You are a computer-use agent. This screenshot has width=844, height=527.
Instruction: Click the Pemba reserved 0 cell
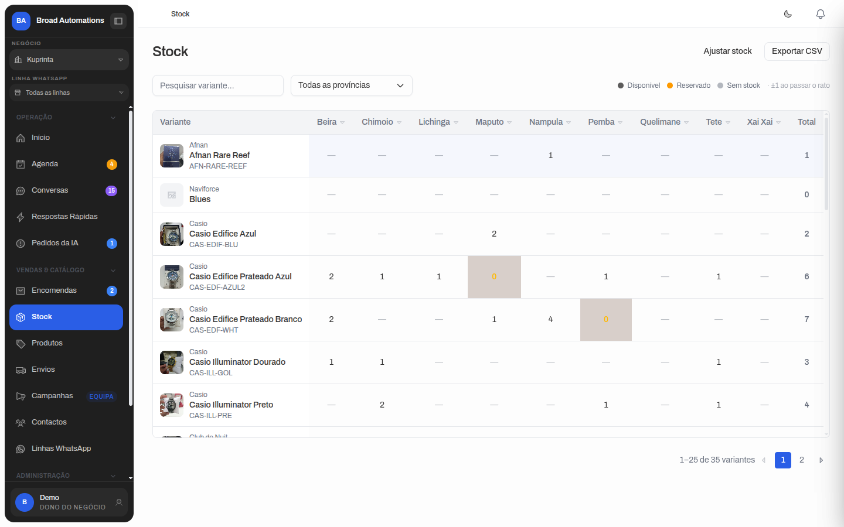[606, 320]
